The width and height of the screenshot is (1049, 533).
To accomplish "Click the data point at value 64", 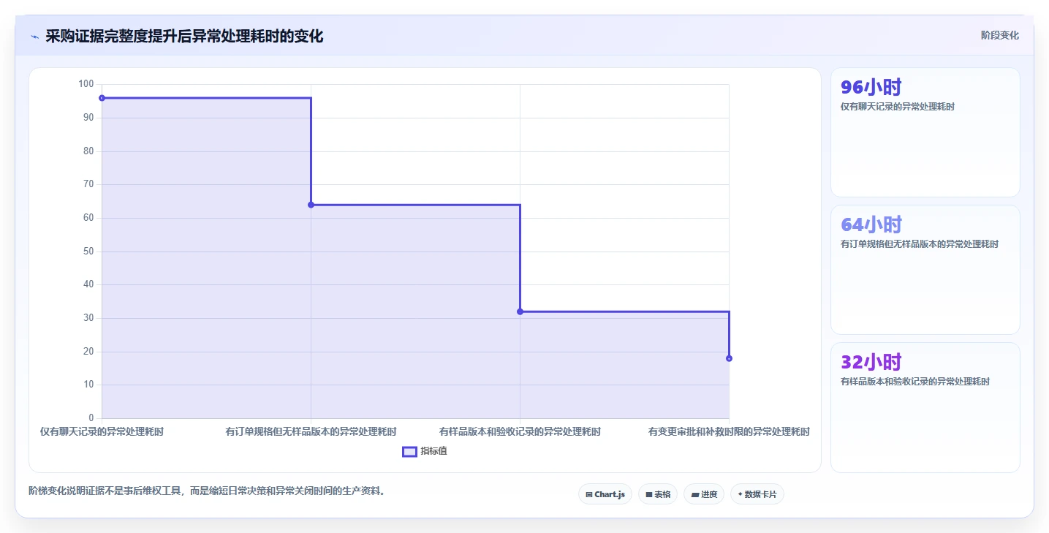I will (311, 205).
